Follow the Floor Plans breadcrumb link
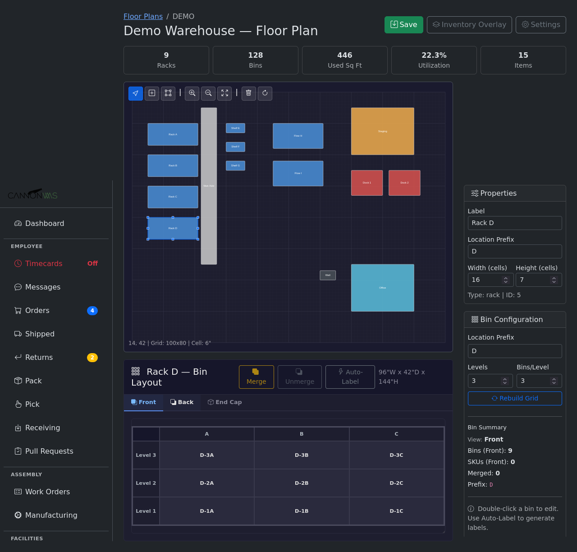This screenshot has width=577, height=552. click(143, 17)
